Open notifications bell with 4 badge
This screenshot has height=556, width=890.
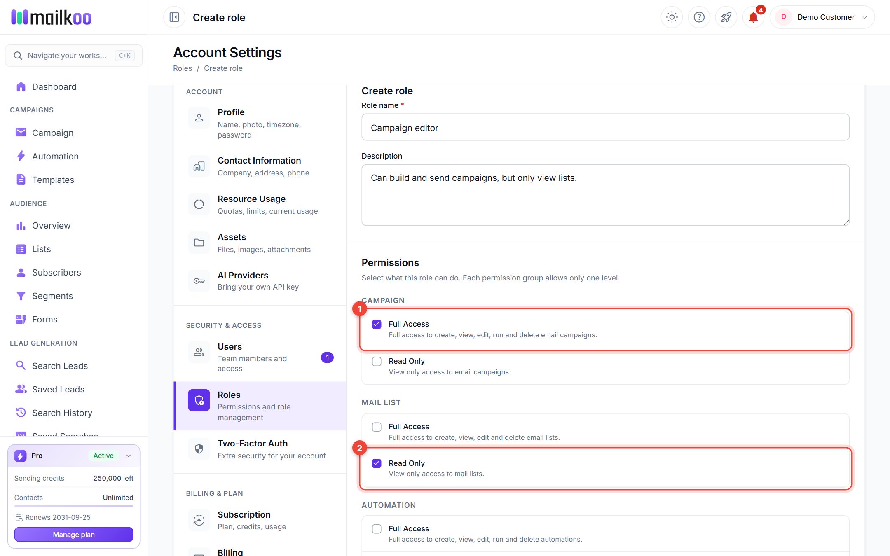(x=753, y=17)
